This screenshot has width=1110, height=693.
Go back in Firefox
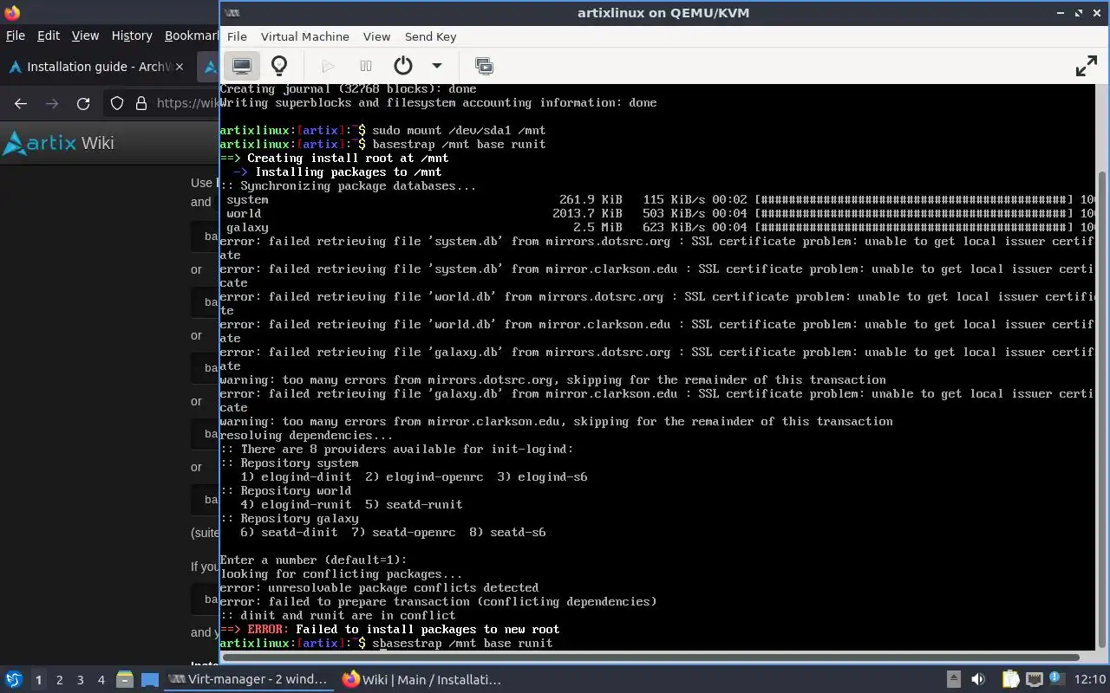[21, 103]
